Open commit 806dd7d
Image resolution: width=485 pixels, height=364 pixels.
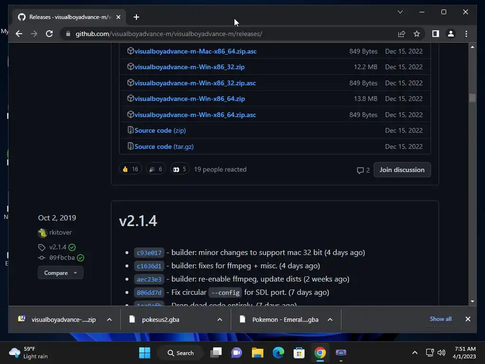149,292
